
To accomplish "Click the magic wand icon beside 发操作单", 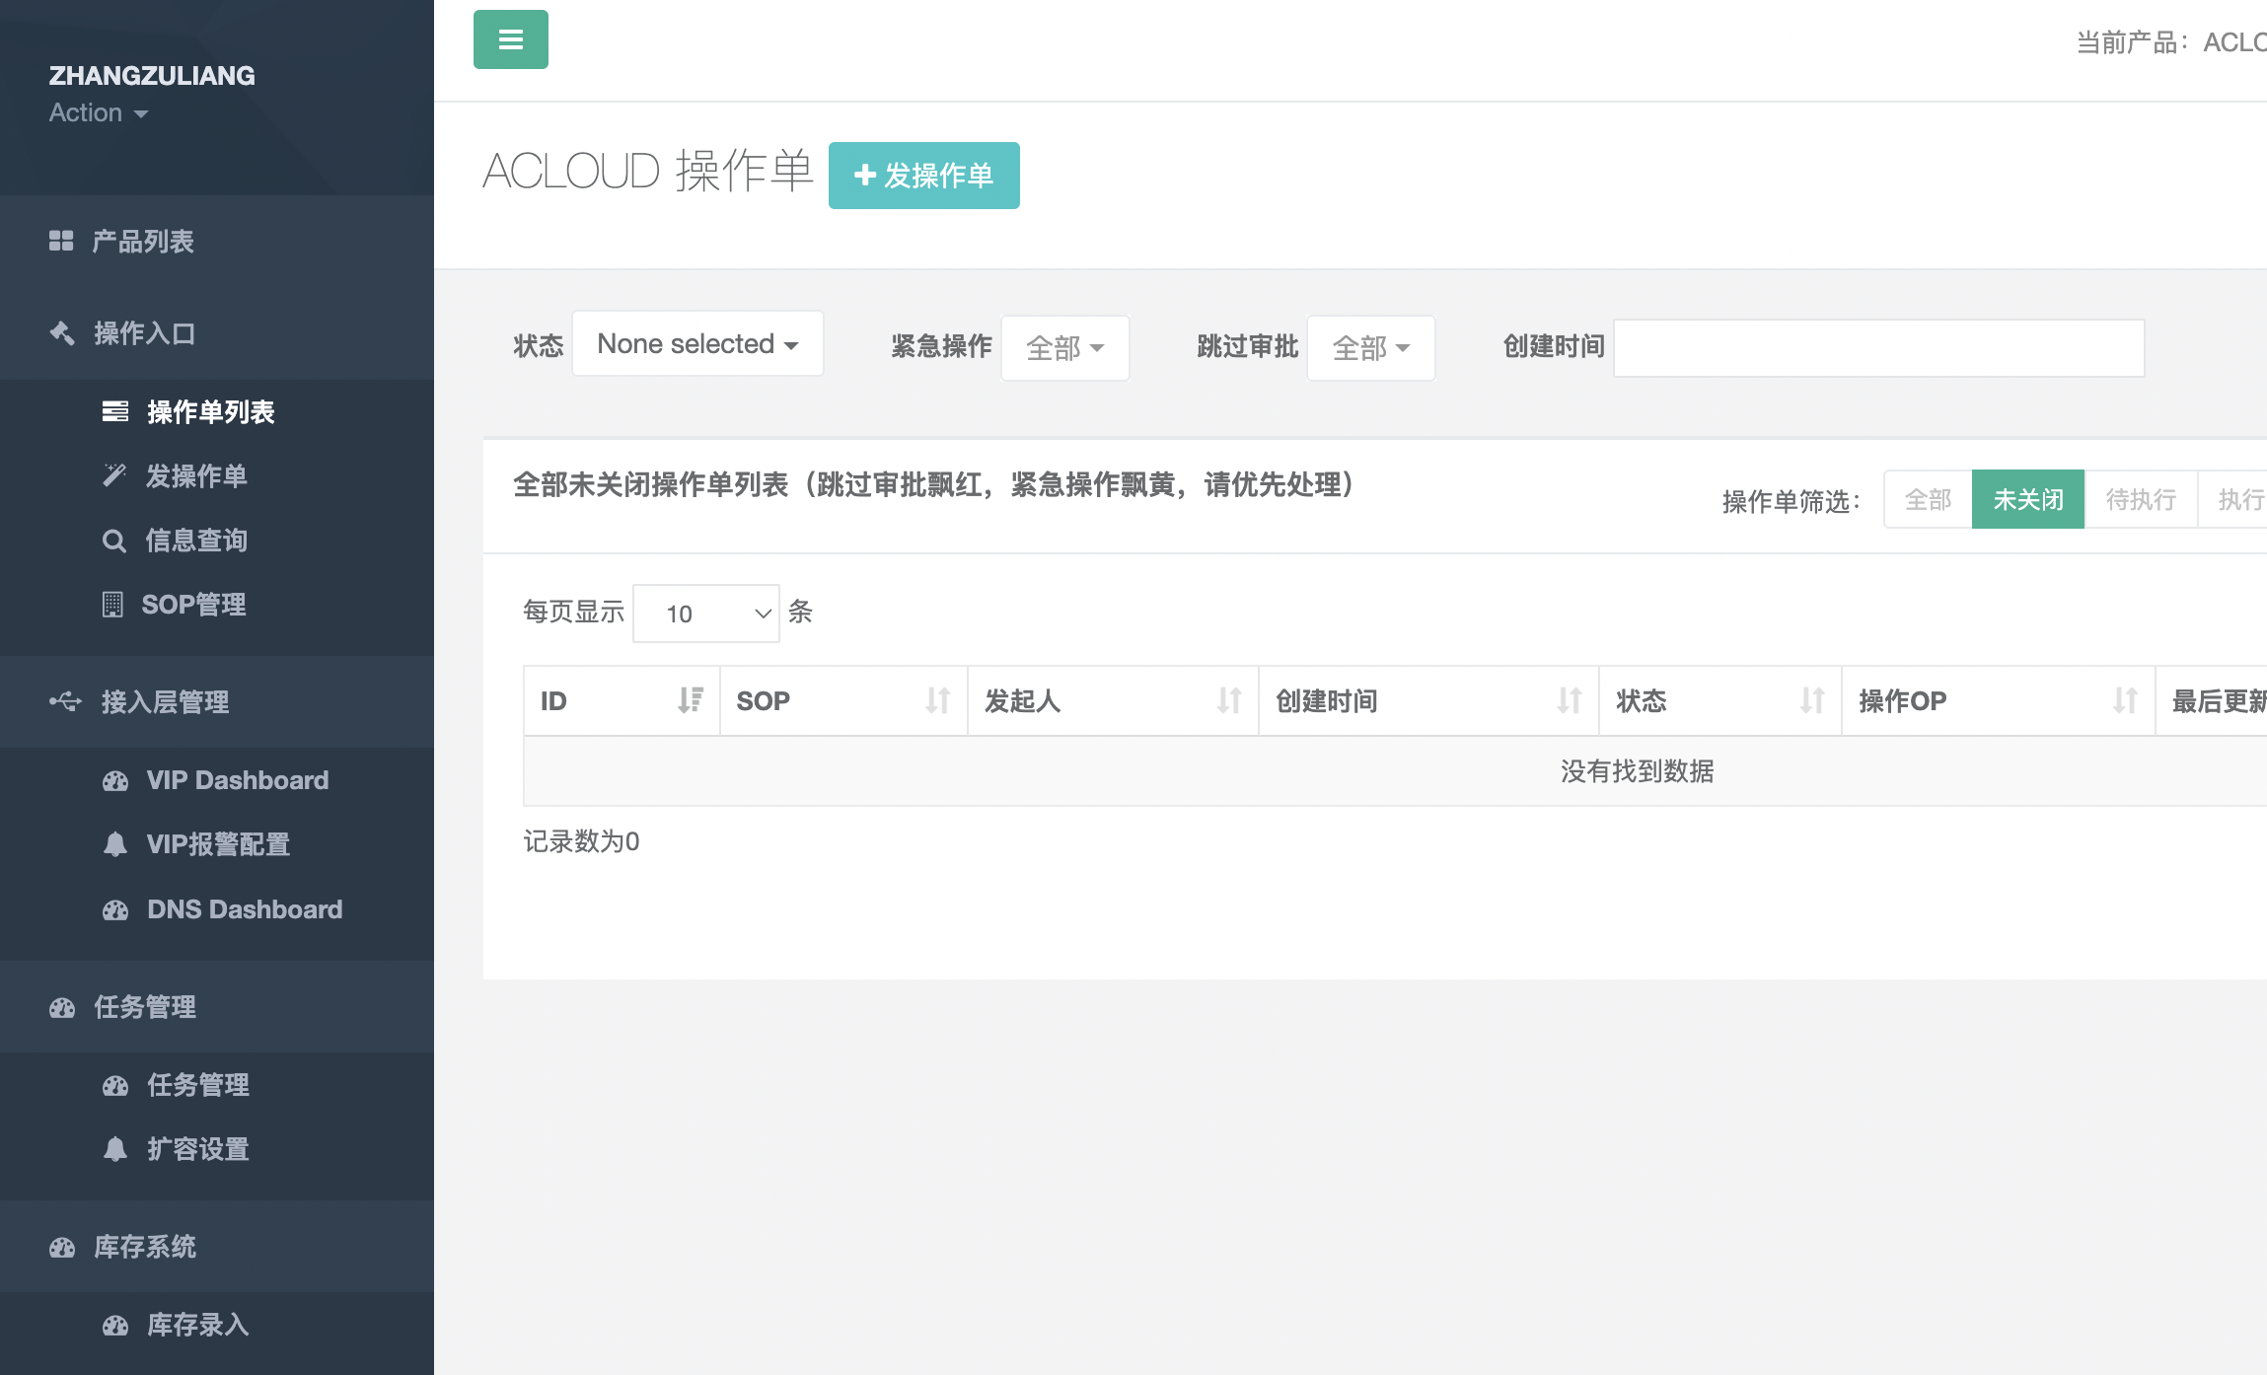I will 114,475.
